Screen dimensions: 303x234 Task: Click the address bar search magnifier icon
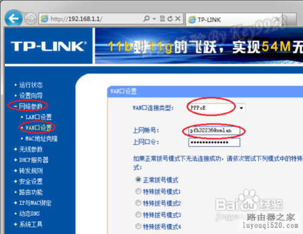point(147,19)
